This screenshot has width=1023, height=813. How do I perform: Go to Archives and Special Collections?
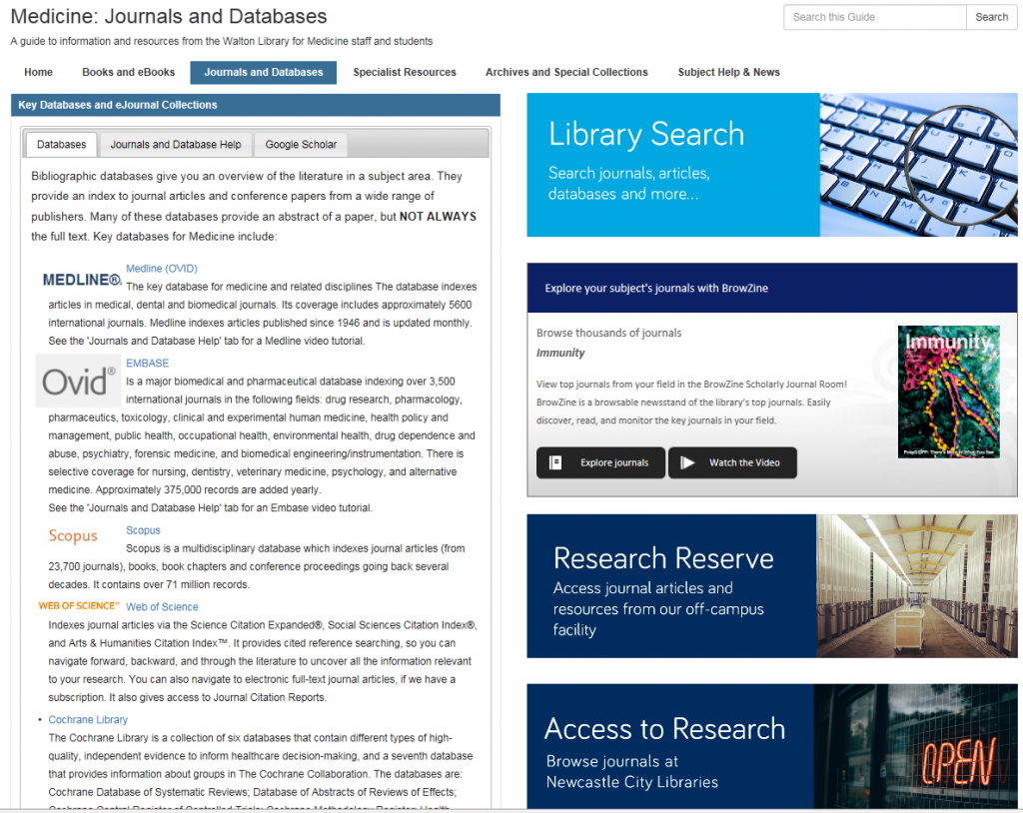tap(565, 72)
